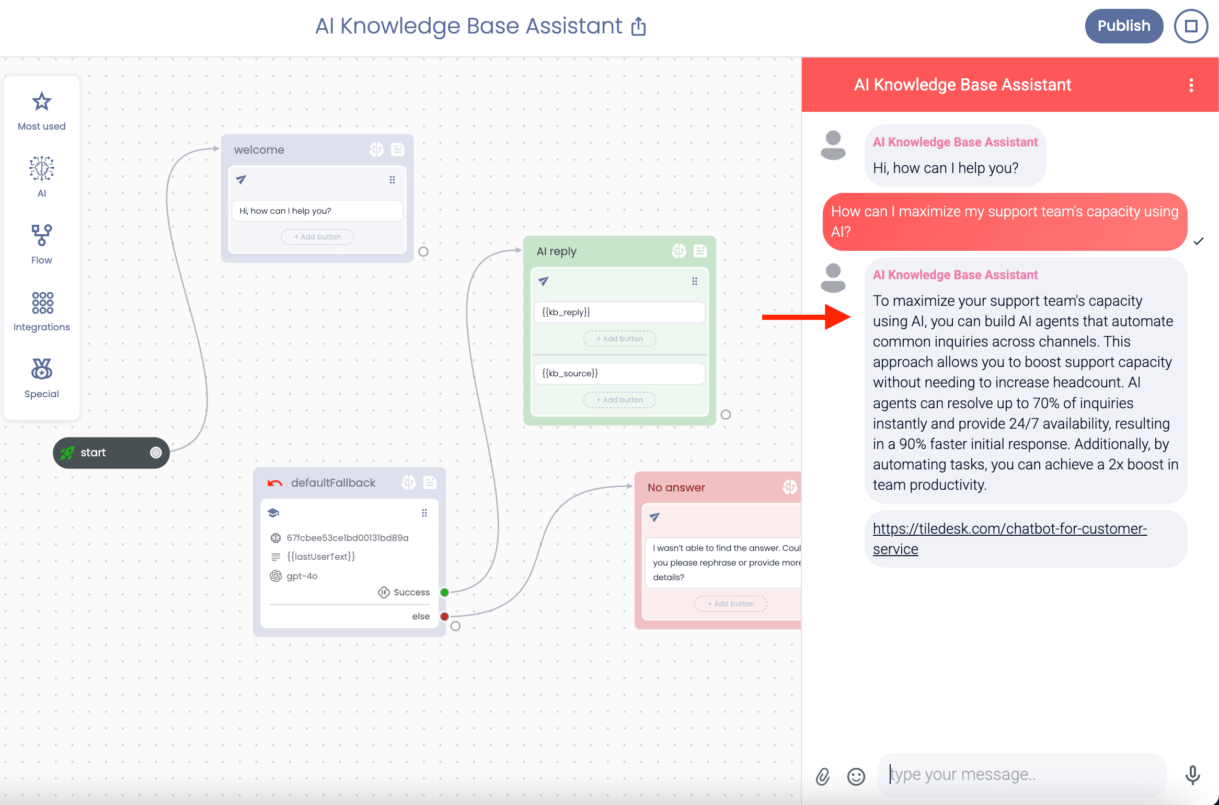Click the drag handle in welcome reply action

[392, 180]
